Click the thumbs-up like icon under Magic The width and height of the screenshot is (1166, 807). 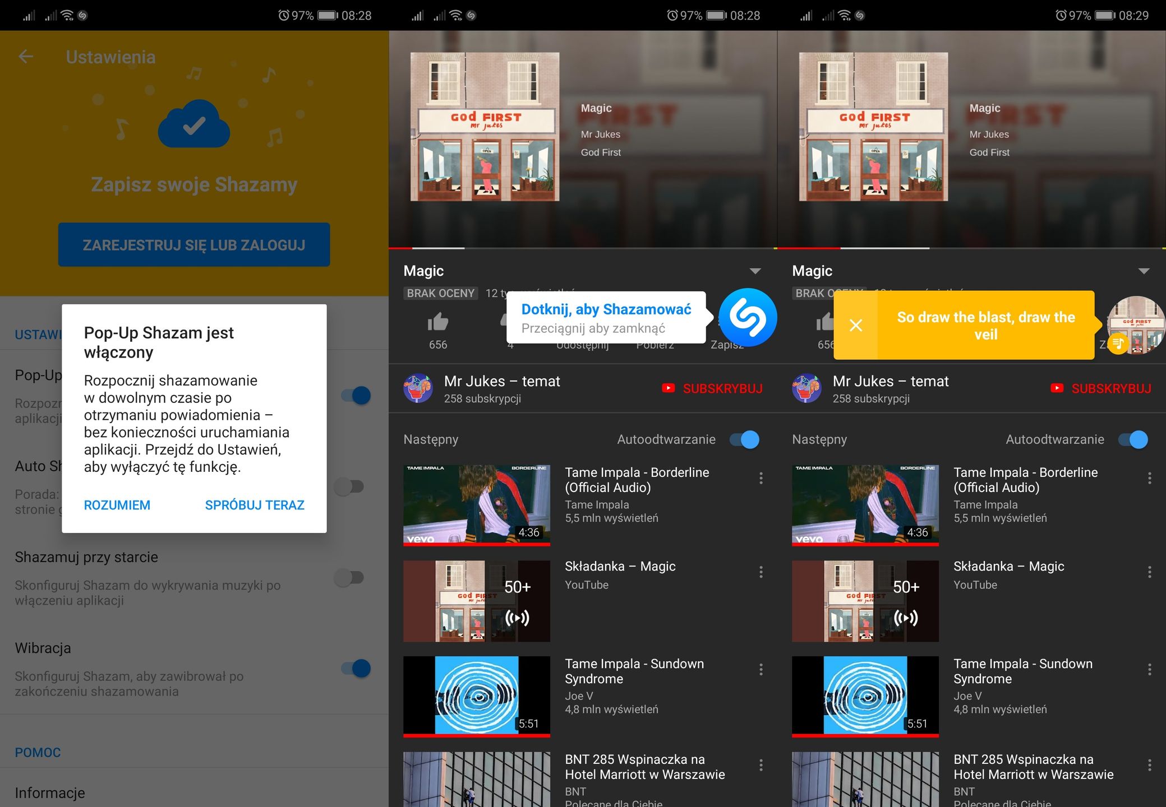[437, 322]
